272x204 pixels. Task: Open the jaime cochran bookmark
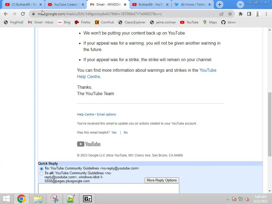click(163, 22)
